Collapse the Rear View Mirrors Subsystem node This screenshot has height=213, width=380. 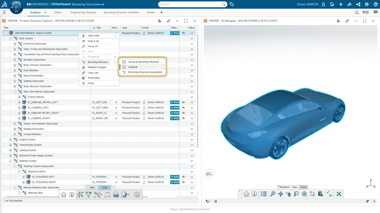(x=15, y=92)
